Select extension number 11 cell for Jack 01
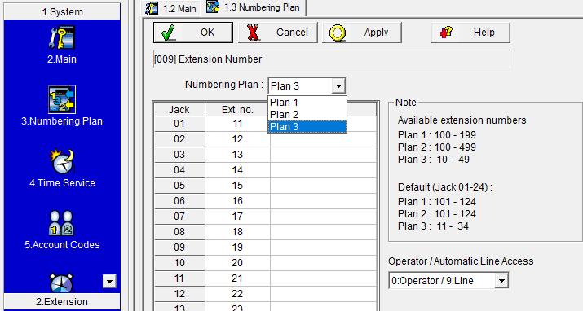The height and width of the screenshot is (311, 583). pos(237,124)
